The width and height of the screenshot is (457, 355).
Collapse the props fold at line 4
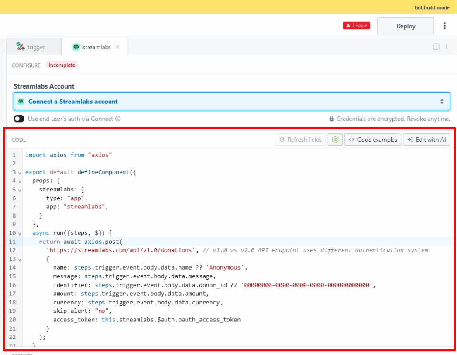(20, 181)
